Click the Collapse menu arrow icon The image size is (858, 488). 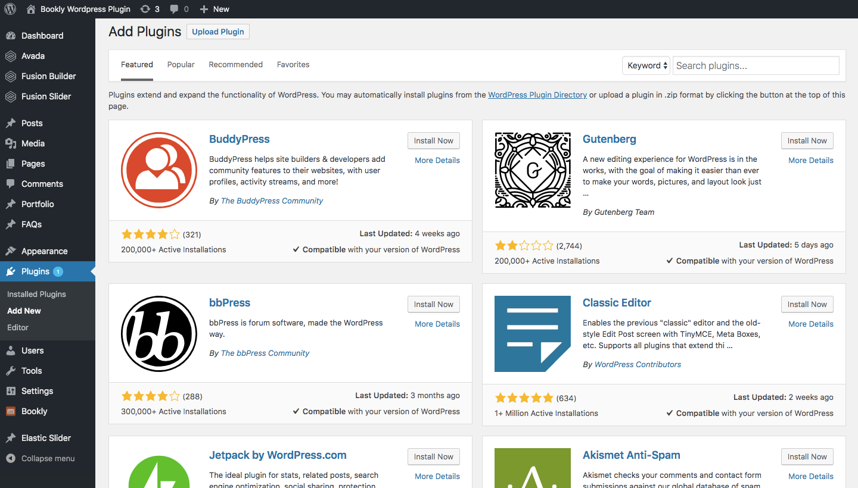11,458
